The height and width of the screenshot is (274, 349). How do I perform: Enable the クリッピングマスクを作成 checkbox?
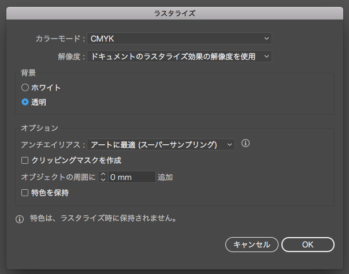pyautogui.click(x=25, y=160)
